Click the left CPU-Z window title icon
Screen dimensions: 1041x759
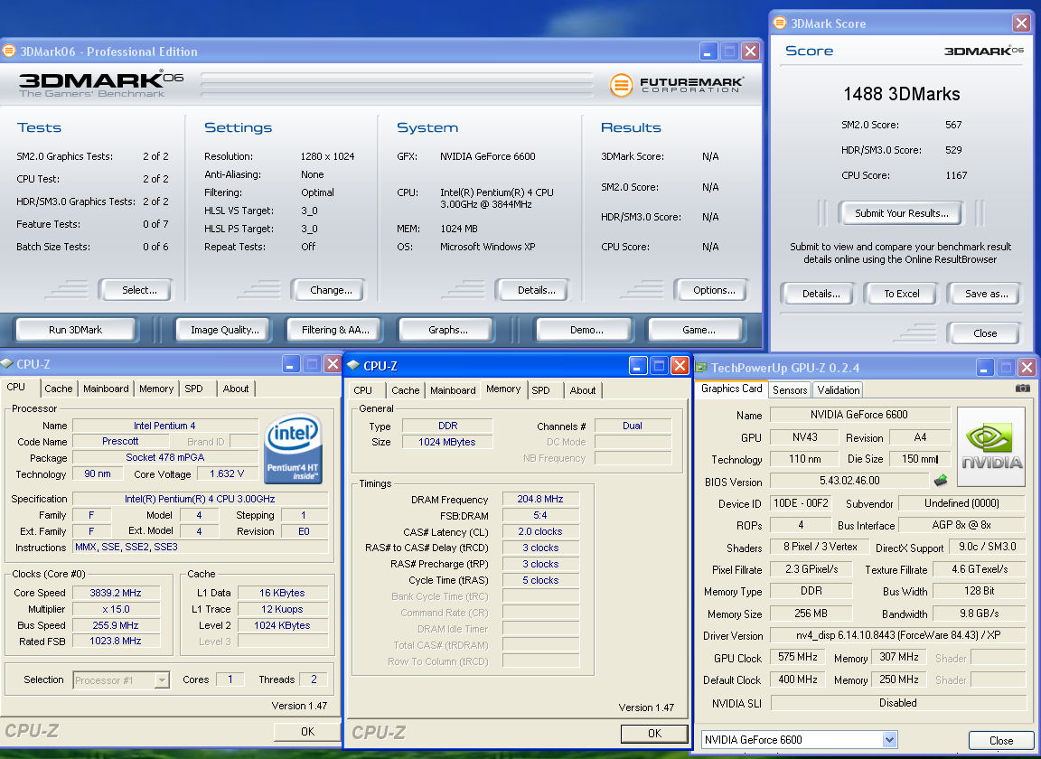coord(6,363)
